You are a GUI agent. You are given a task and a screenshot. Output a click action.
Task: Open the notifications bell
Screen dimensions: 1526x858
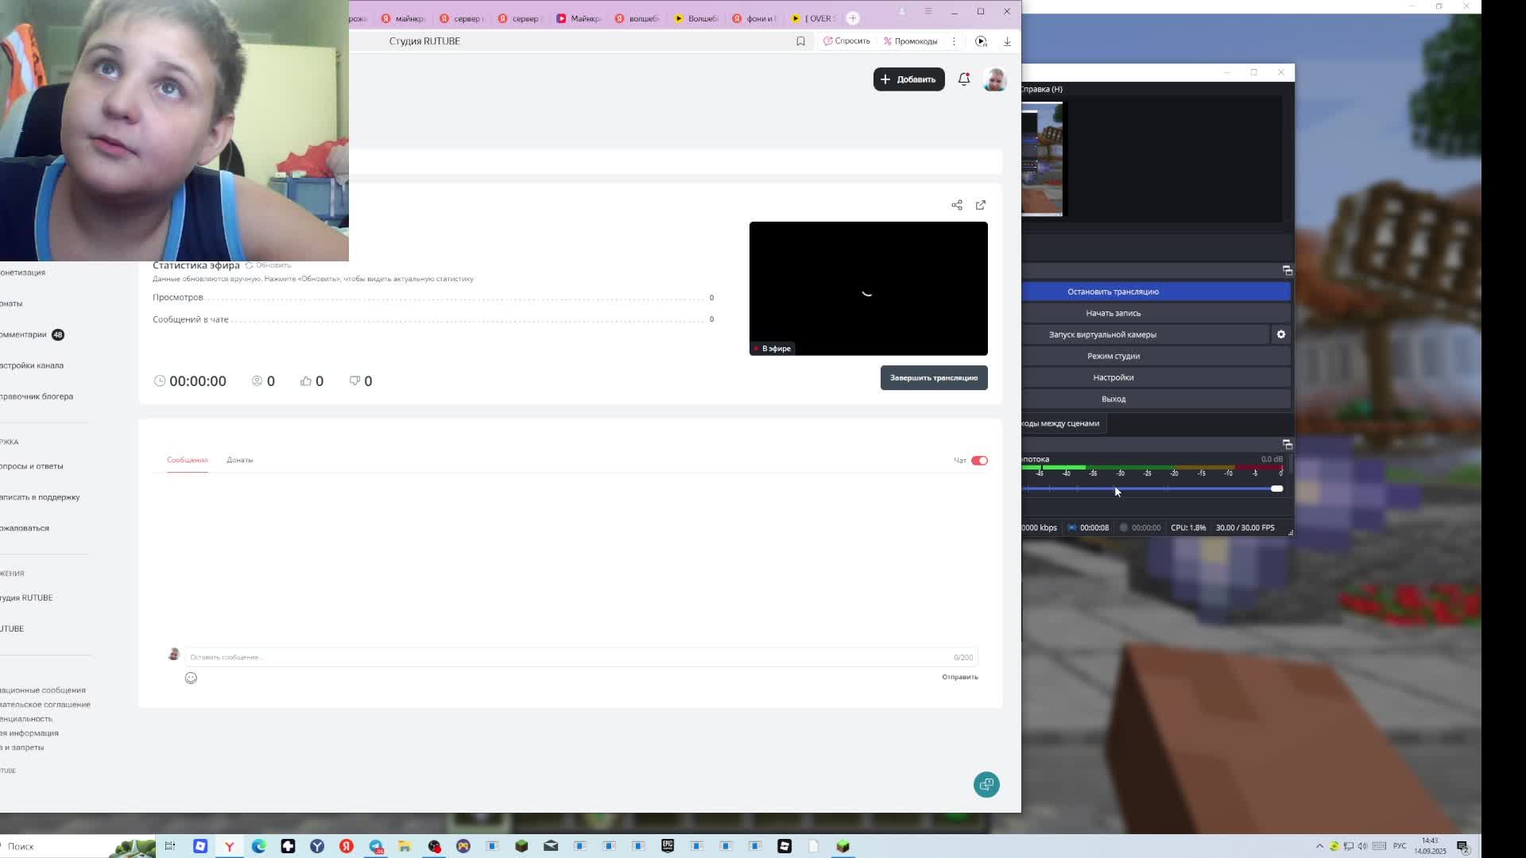(964, 79)
